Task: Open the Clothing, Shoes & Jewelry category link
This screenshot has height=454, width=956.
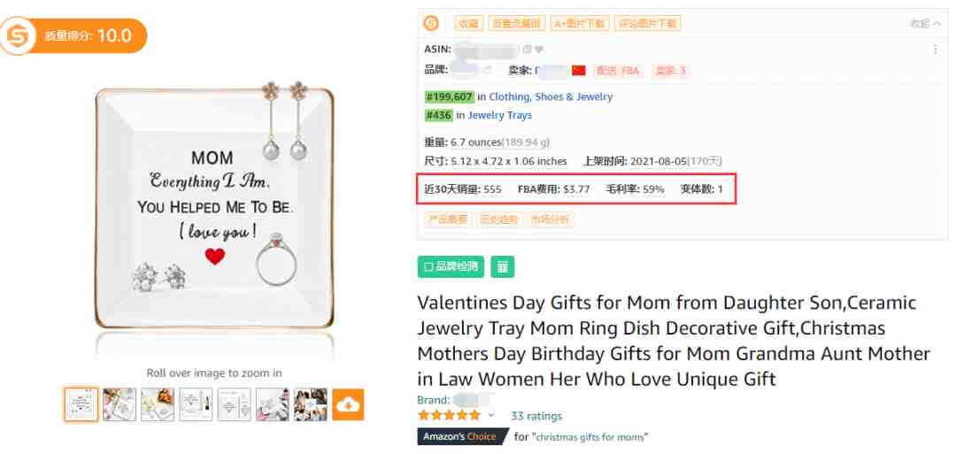Action: coord(551,96)
